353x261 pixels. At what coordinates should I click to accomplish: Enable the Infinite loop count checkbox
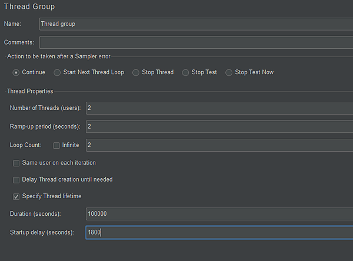pos(56,145)
